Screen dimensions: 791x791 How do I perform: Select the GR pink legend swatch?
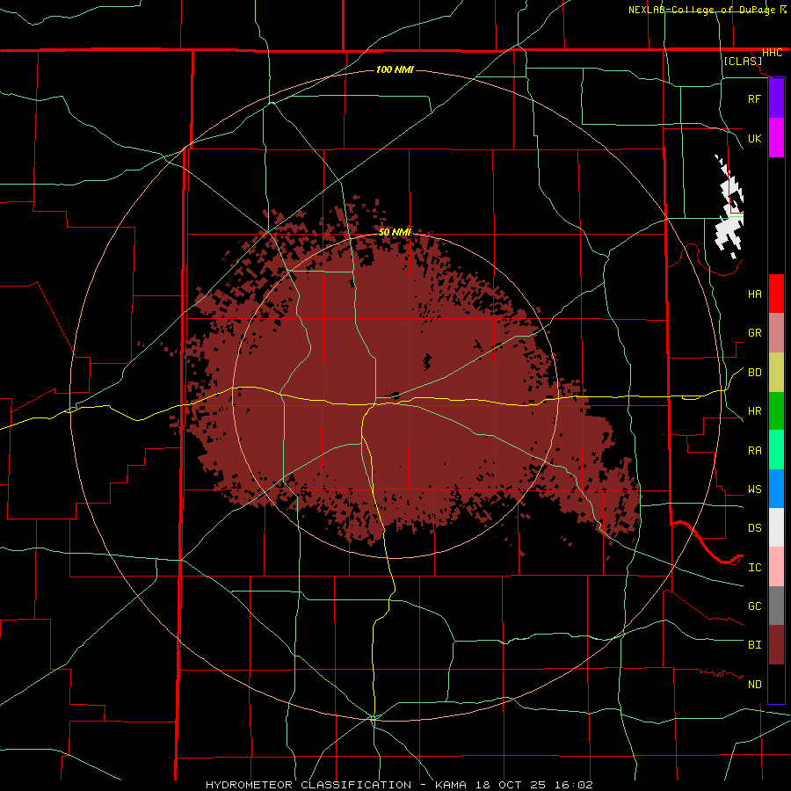(x=776, y=332)
